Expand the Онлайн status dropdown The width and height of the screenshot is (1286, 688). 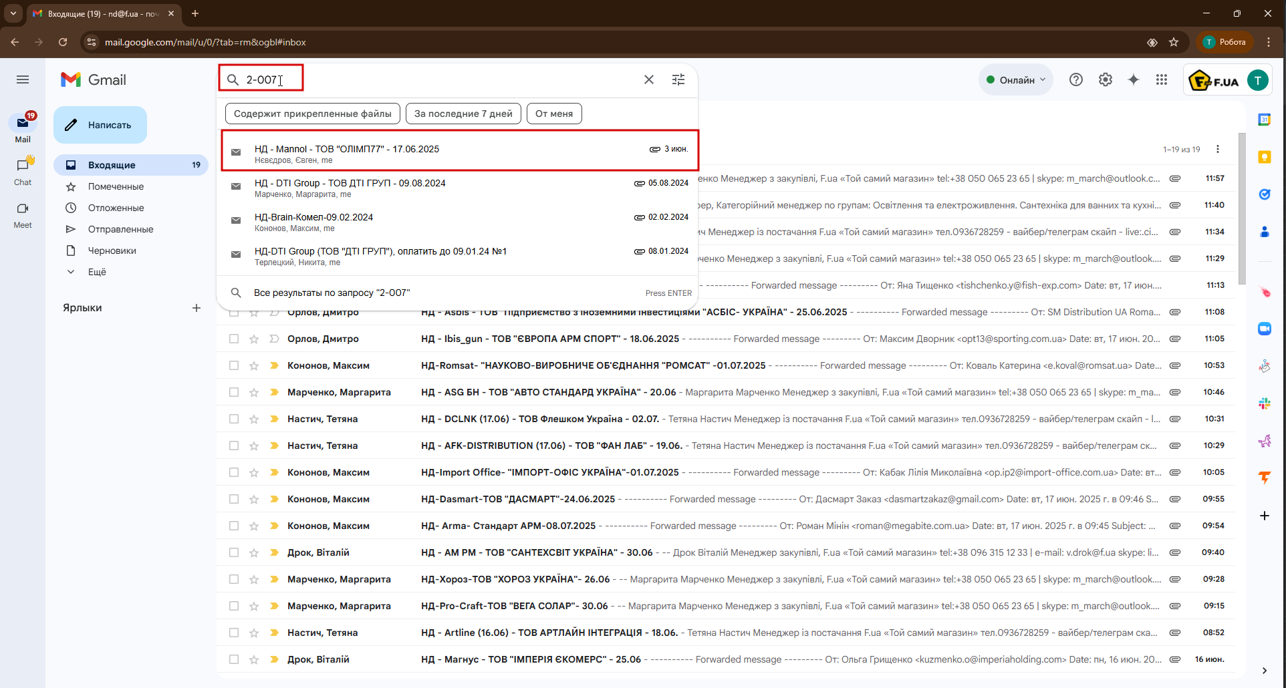[x=1015, y=79]
